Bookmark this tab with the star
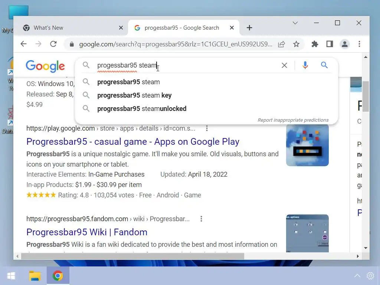Image resolution: width=380 pixels, height=285 pixels. point(296,44)
